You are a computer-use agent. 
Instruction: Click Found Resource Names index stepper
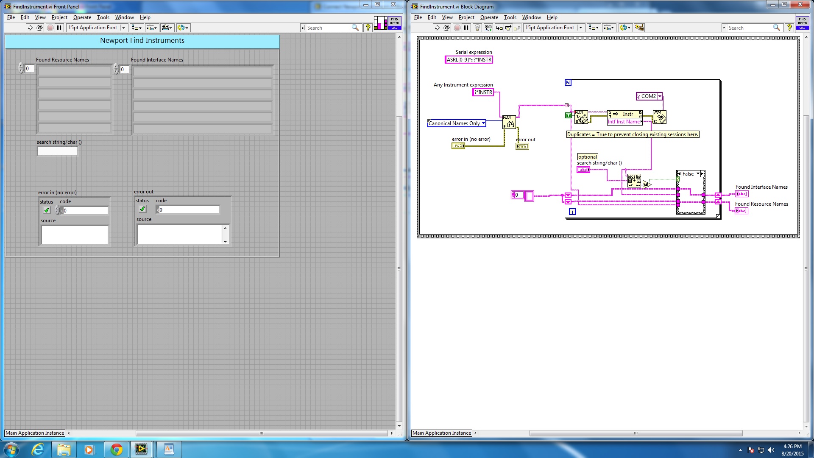click(21, 68)
